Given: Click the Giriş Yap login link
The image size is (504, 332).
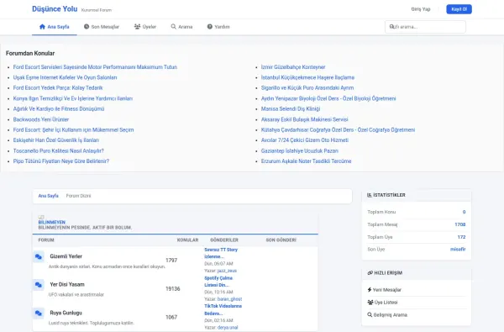Looking at the screenshot, I should pyautogui.click(x=421, y=9).
